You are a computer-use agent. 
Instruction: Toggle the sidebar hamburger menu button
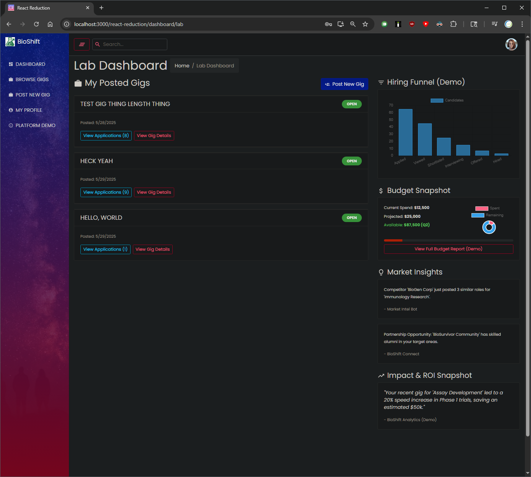[x=82, y=44]
